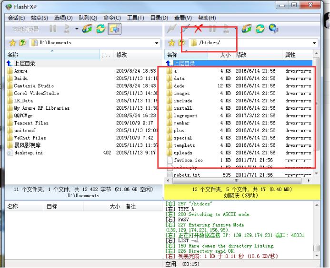The image size is (330, 268).
Task: Select the remote member folder
Action: pos(181,123)
